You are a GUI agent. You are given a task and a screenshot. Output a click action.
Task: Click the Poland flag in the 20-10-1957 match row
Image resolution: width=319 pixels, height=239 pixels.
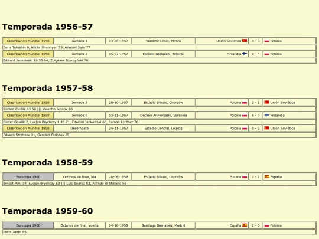[245, 103]
